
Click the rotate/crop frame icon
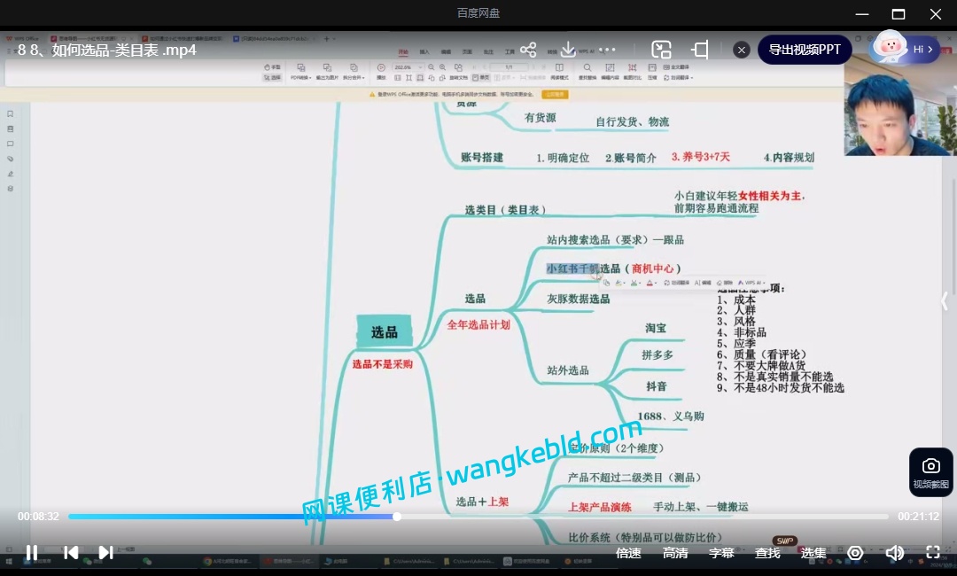[700, 50]
